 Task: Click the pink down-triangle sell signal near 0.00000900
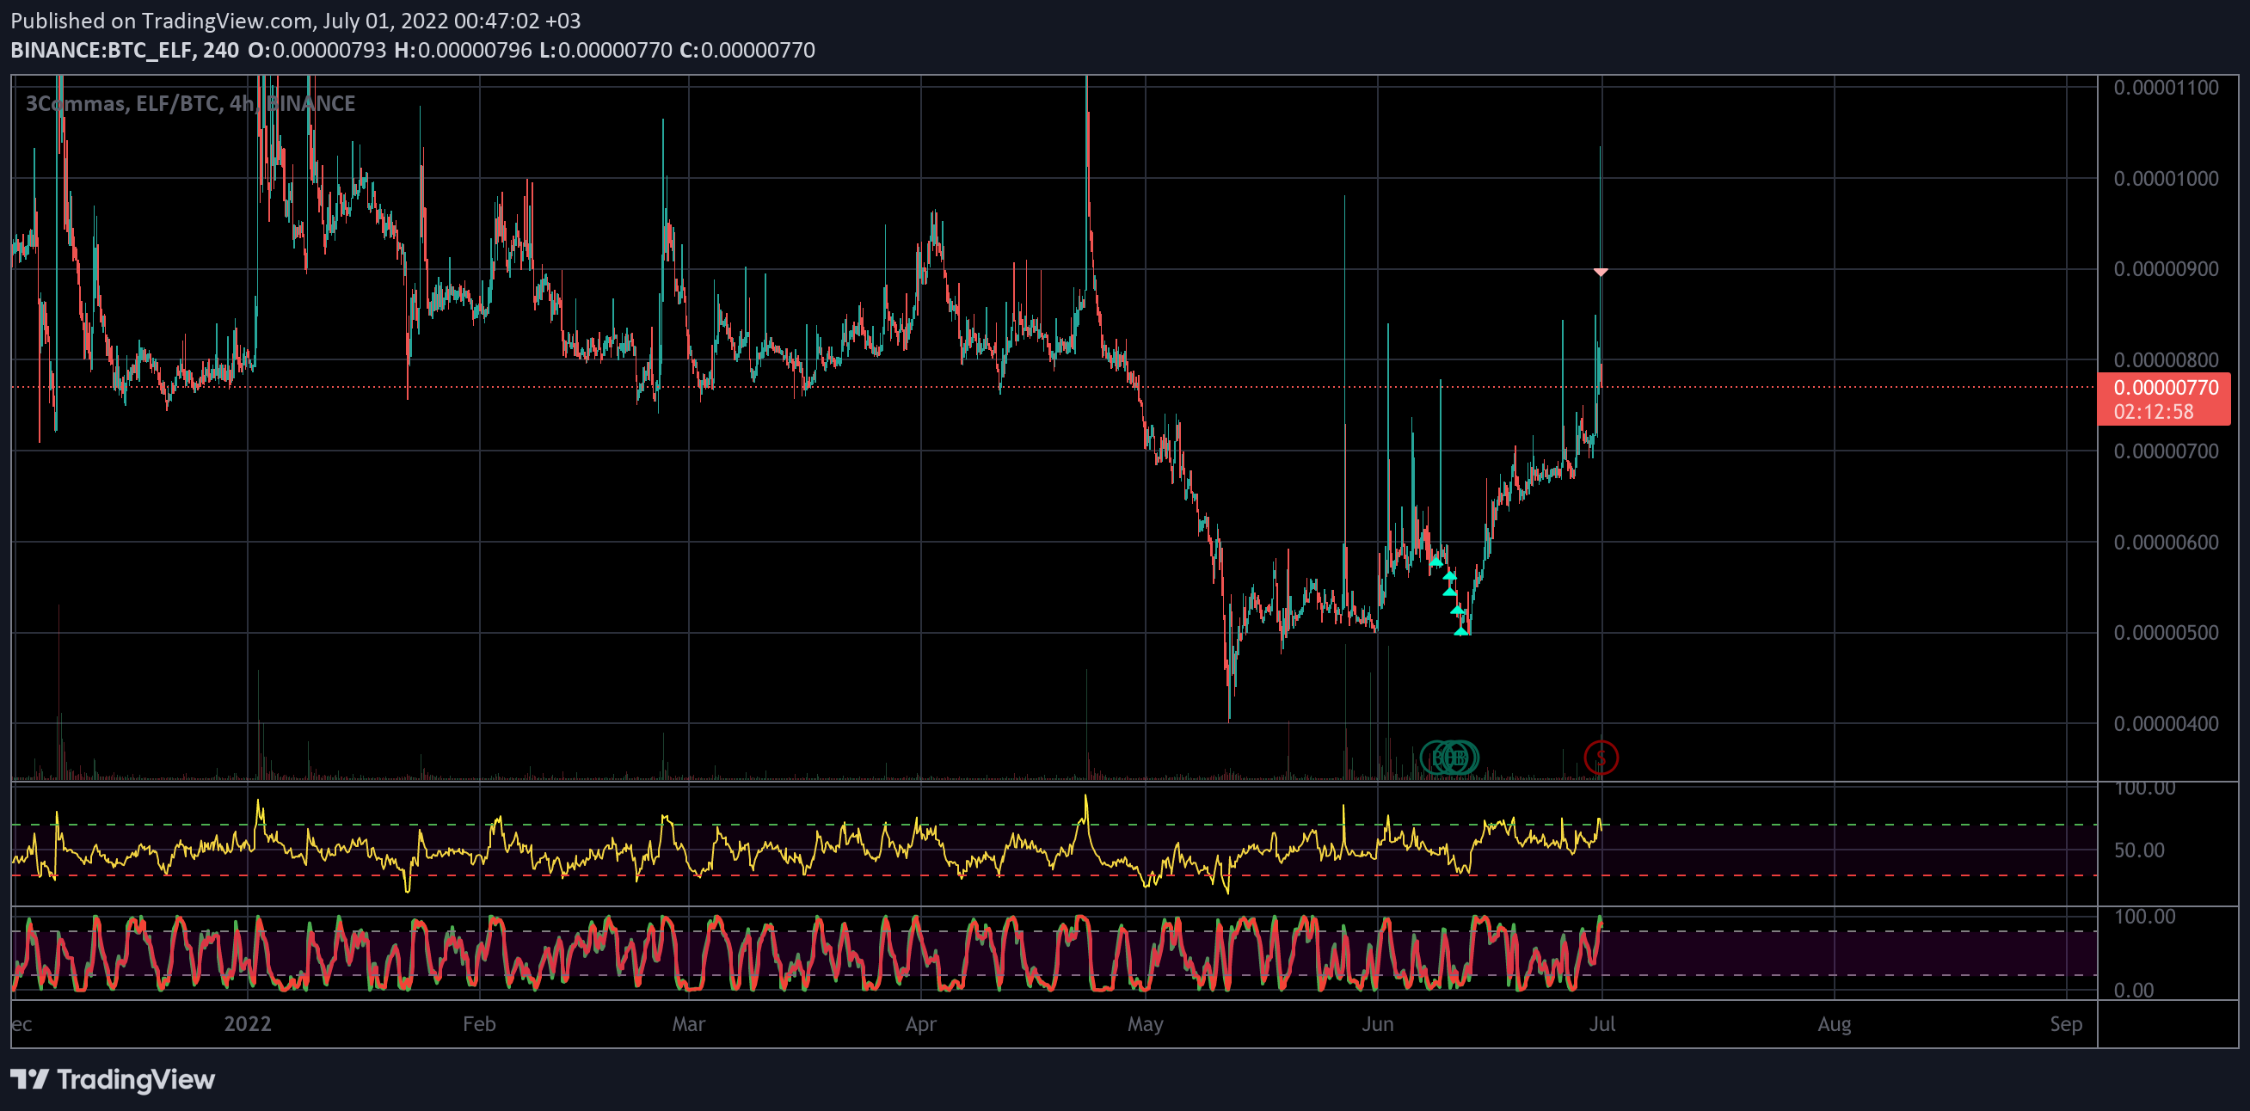coord(1600,273)
